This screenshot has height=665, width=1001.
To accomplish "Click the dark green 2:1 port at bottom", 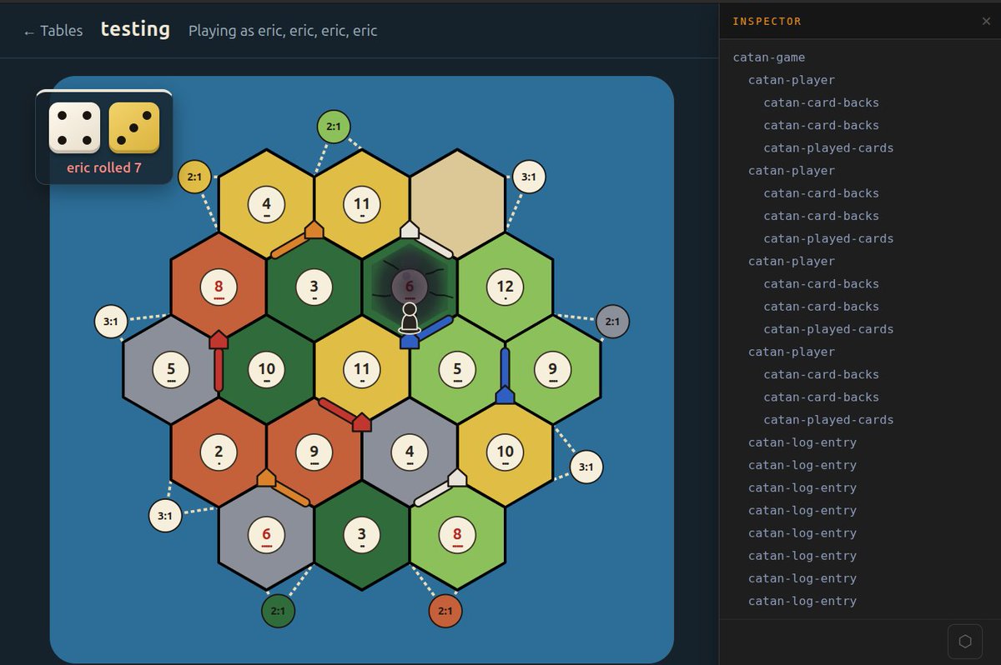I will pyautogui.click(x=279, y=611).
